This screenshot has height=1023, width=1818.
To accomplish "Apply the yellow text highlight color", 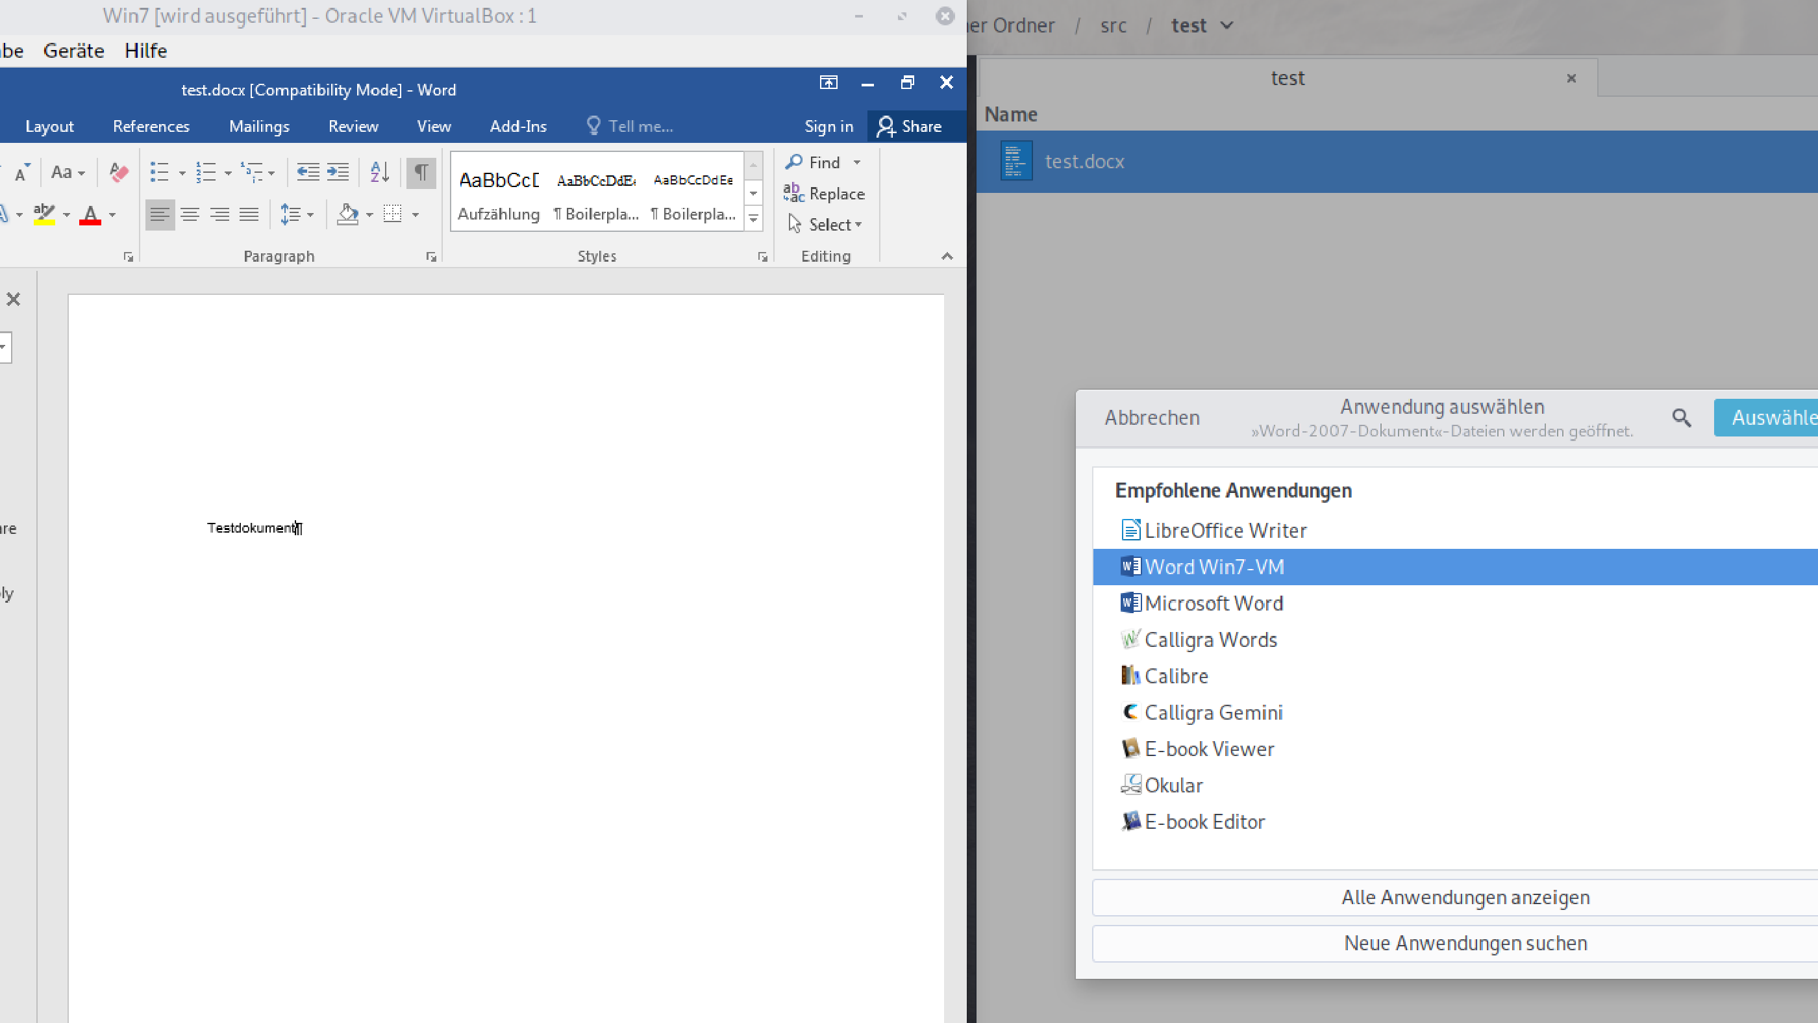I will pos(44,214).
